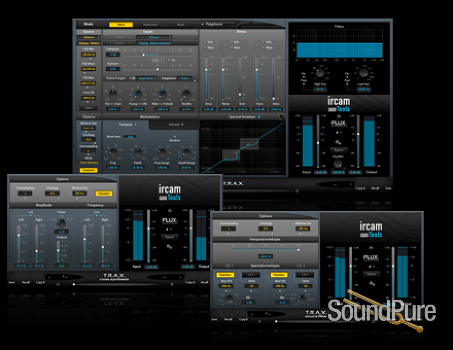Viewport: 453px width, 350px height.
Task: Select the Voice mode button
Action: [121, 25]
